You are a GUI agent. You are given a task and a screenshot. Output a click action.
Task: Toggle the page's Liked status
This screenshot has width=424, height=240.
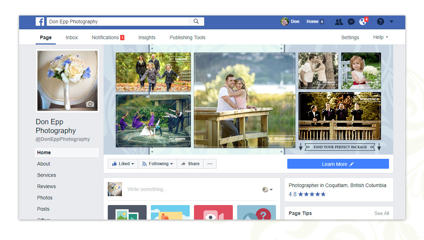point(123,163)
